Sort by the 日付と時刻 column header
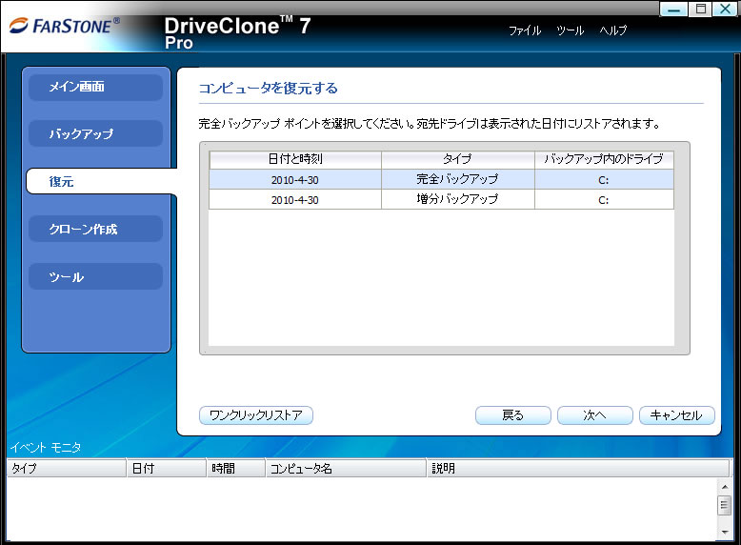This screenshot has height=545, width=741. coord(295,160)
